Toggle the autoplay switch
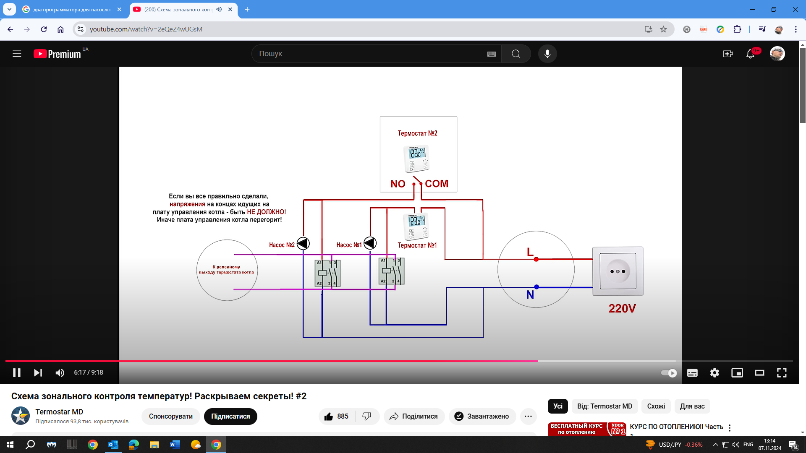 (x=669, y=372)
